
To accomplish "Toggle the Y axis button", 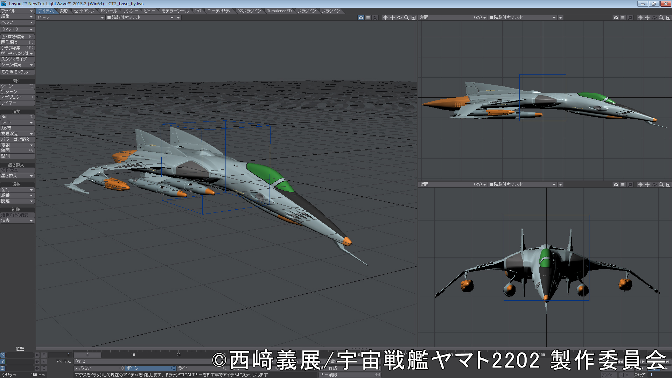I will (x=3, y=362).
